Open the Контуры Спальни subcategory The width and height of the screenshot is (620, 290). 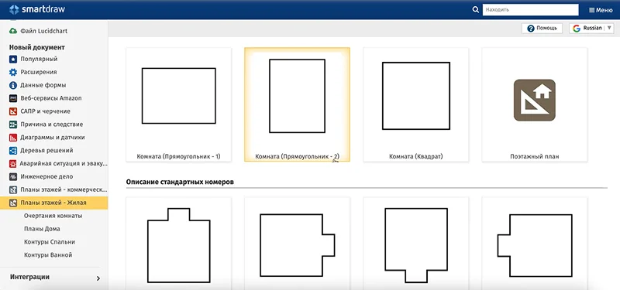click(50, 242)
